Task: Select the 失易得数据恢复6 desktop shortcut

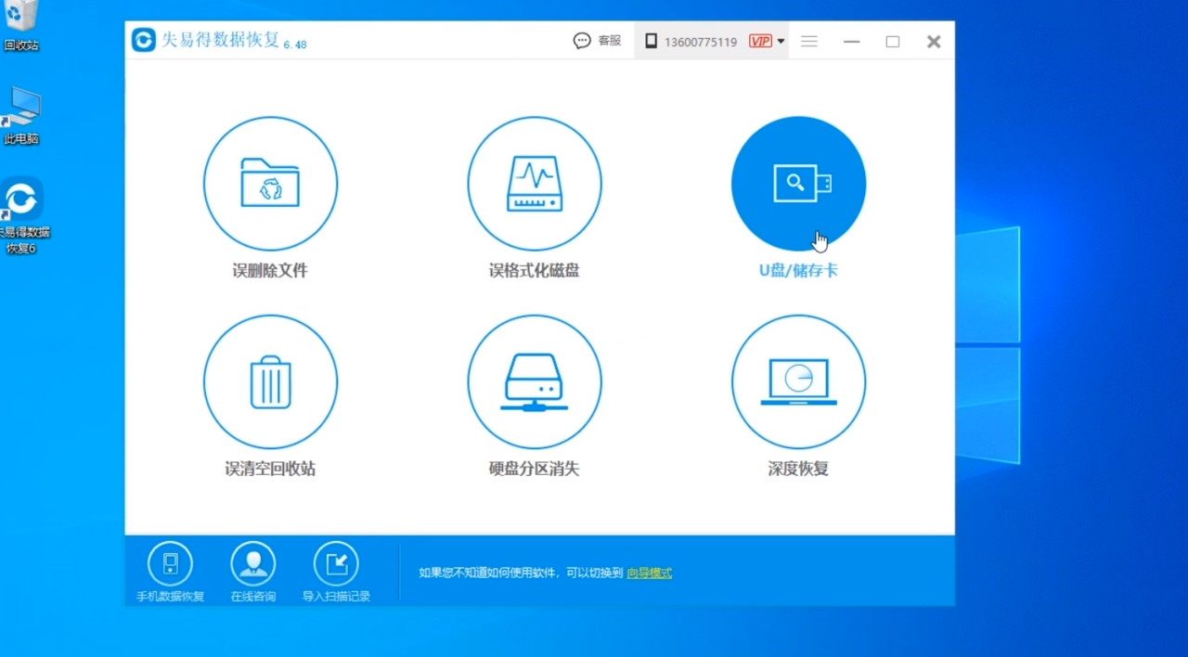Action: pyautogui.click(x=22, y=215)
